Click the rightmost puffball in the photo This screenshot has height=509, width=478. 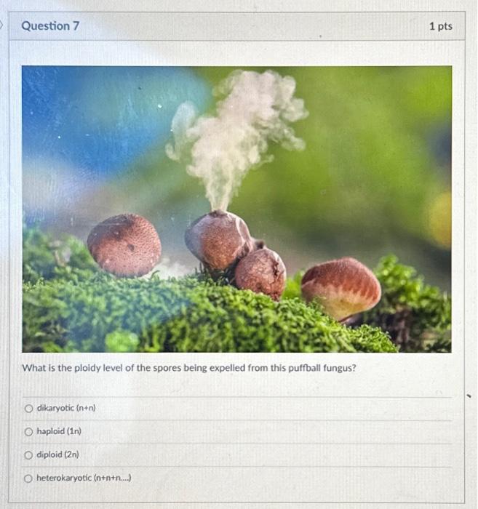click(x=341, y=289)
